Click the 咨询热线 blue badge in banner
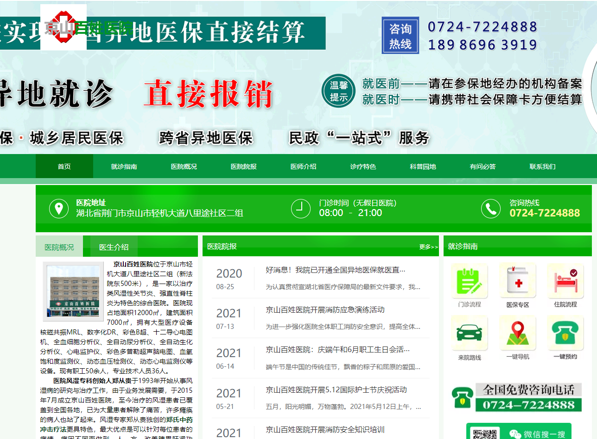 click(400, 36)
